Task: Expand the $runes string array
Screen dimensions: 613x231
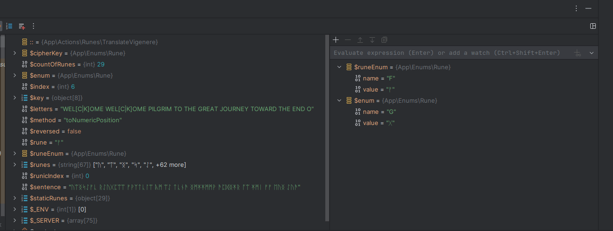Action: [15, 165]
